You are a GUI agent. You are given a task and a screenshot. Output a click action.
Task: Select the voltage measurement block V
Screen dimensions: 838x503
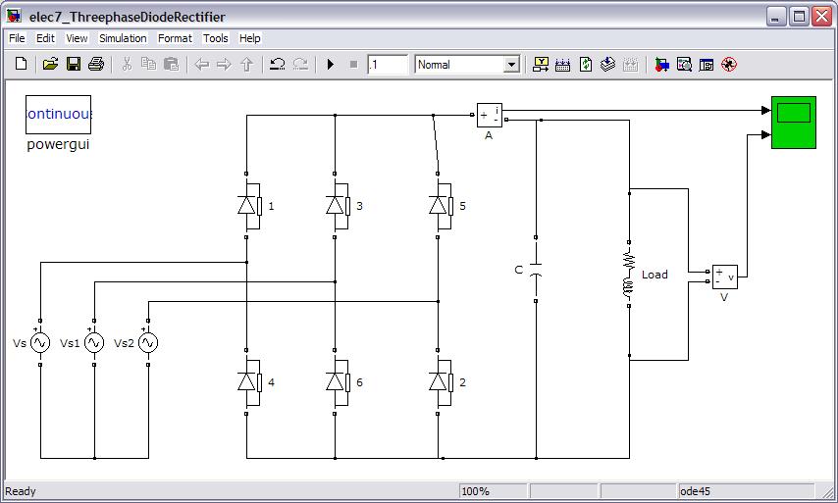point(724,277)
